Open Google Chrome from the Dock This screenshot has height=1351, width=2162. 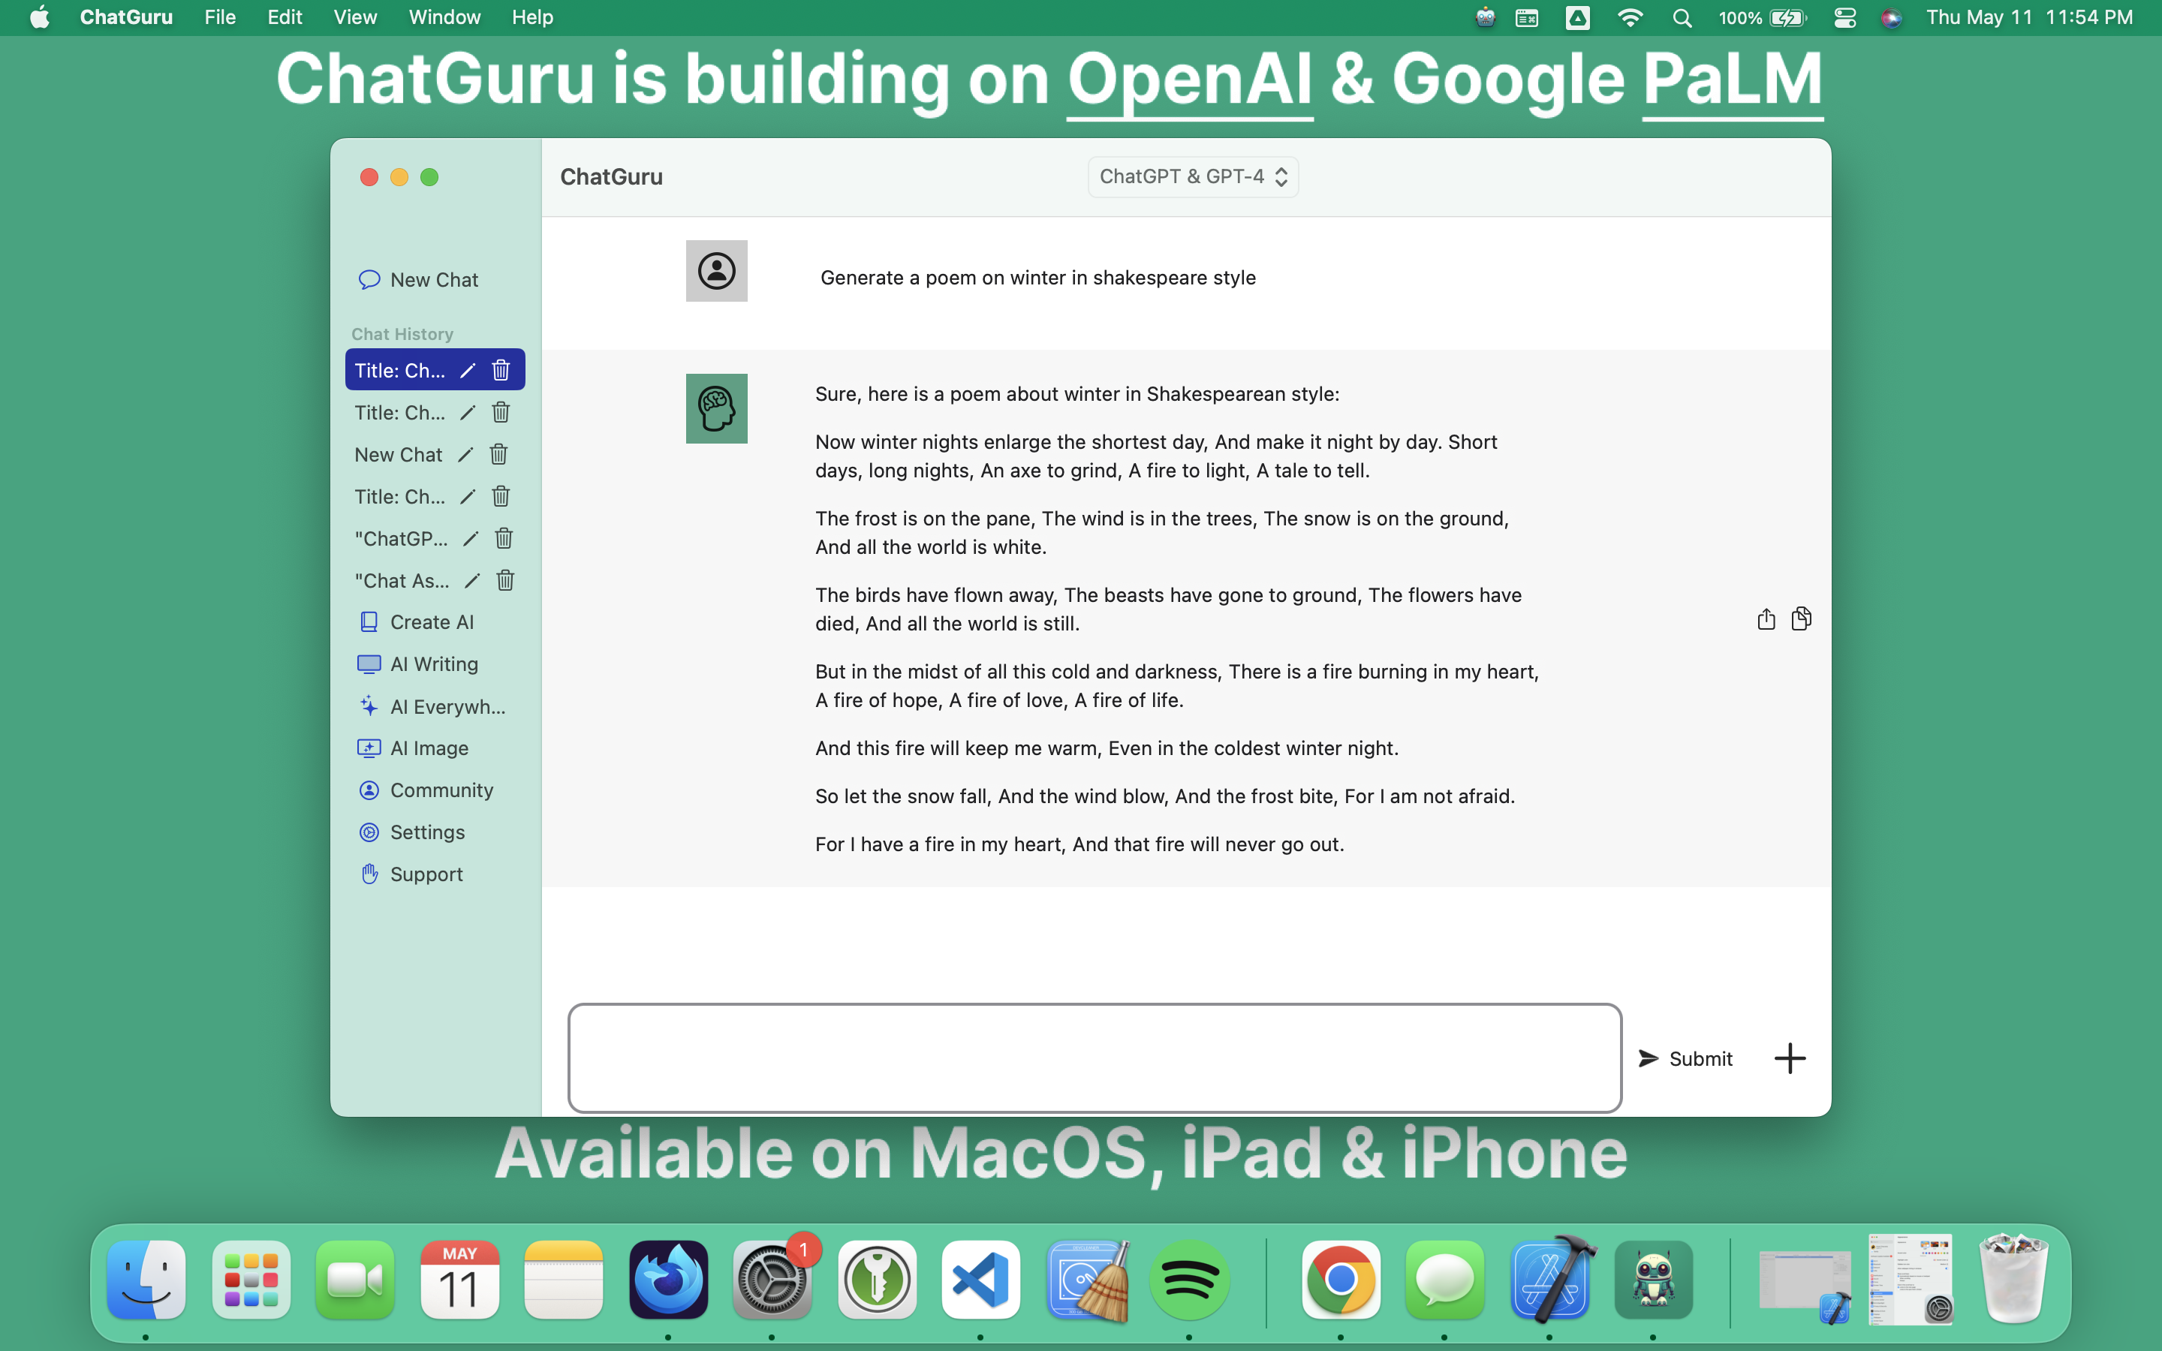(x=1341, y=1279)
